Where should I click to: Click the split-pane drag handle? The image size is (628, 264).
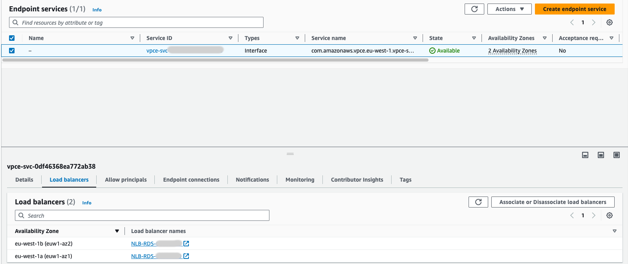(290, 154)
